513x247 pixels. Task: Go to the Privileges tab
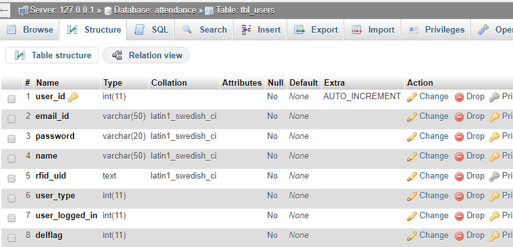tap(436, 30)
